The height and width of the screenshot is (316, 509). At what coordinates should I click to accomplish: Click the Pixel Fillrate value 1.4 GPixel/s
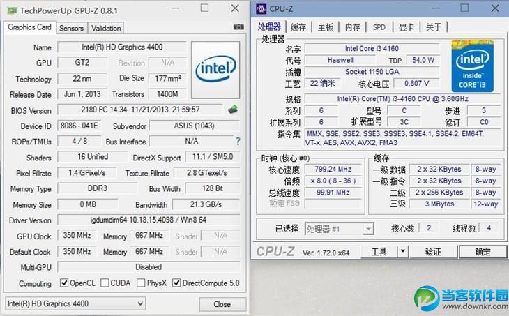[x=87, y=173]
